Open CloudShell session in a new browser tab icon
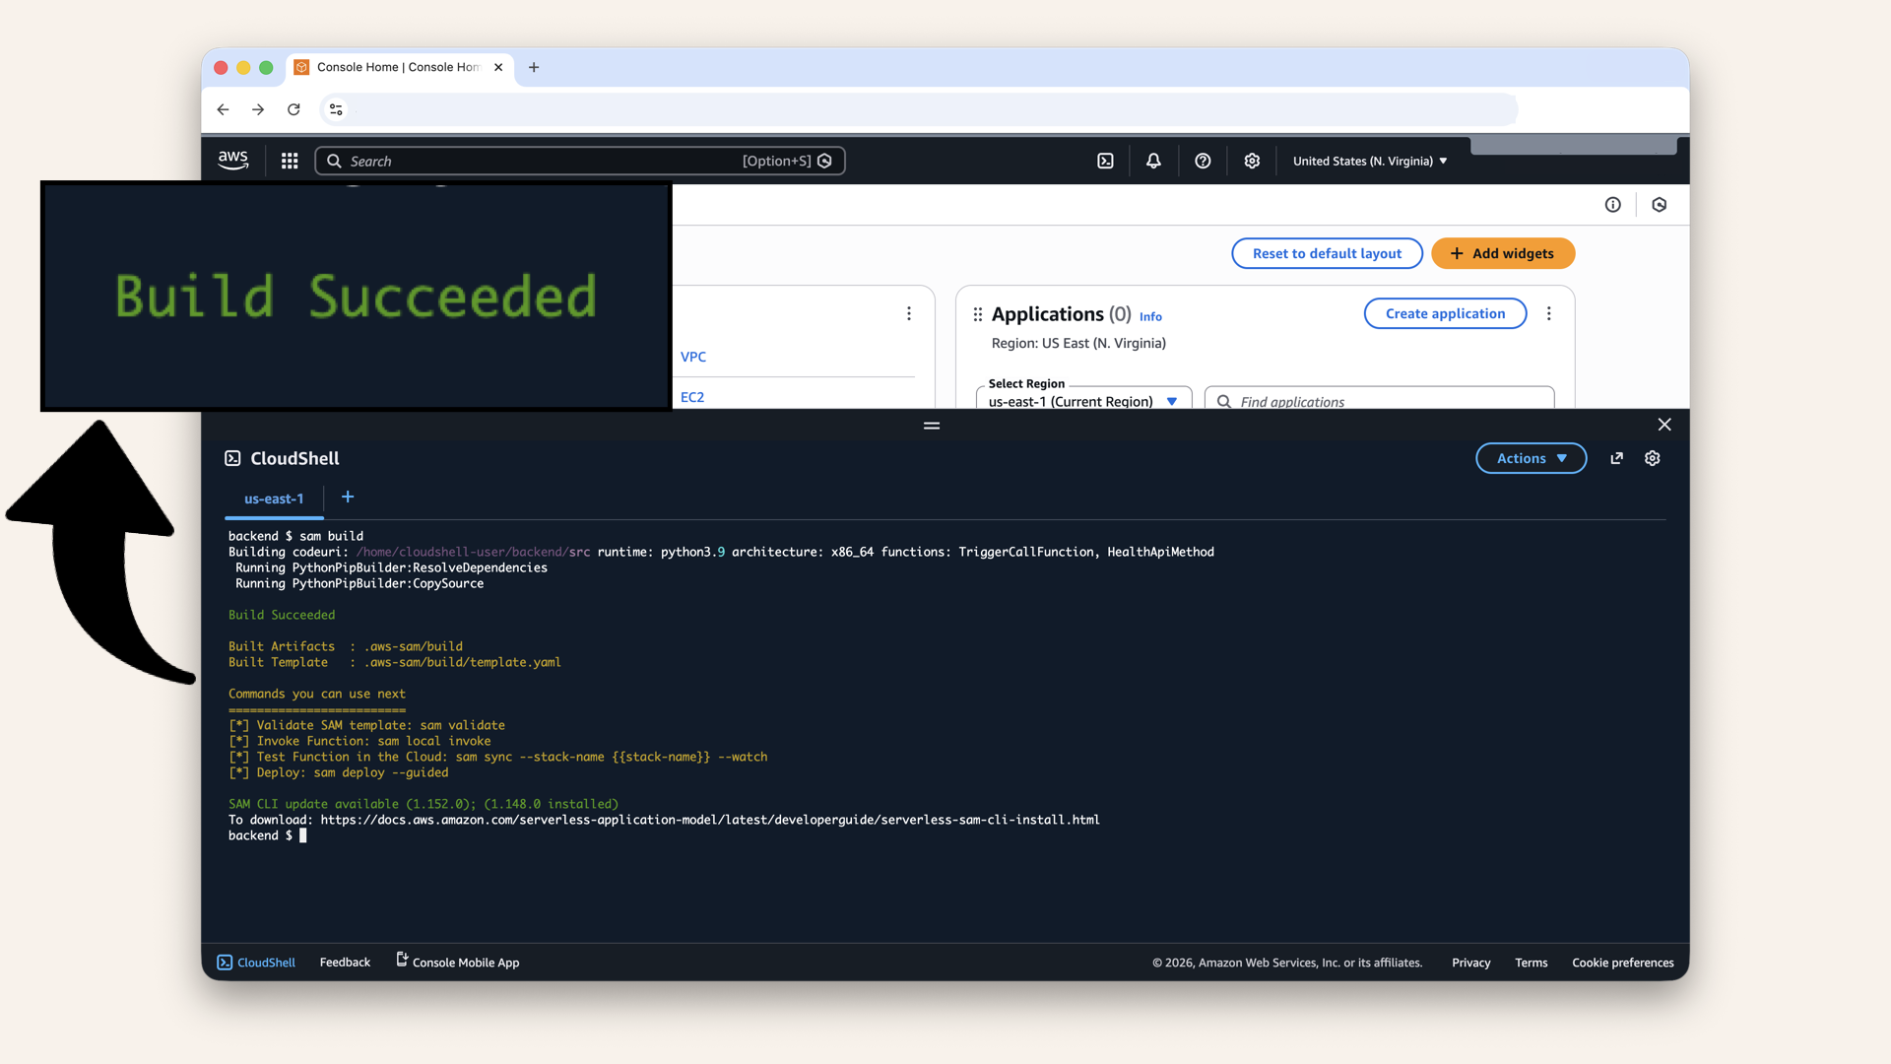Image resolution: width=1891 pixels, height=1064 pixels. click(x=1616, y=458)
